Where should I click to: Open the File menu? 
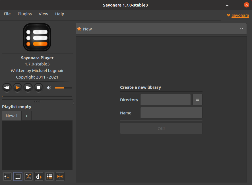click(x=7, y=14)
